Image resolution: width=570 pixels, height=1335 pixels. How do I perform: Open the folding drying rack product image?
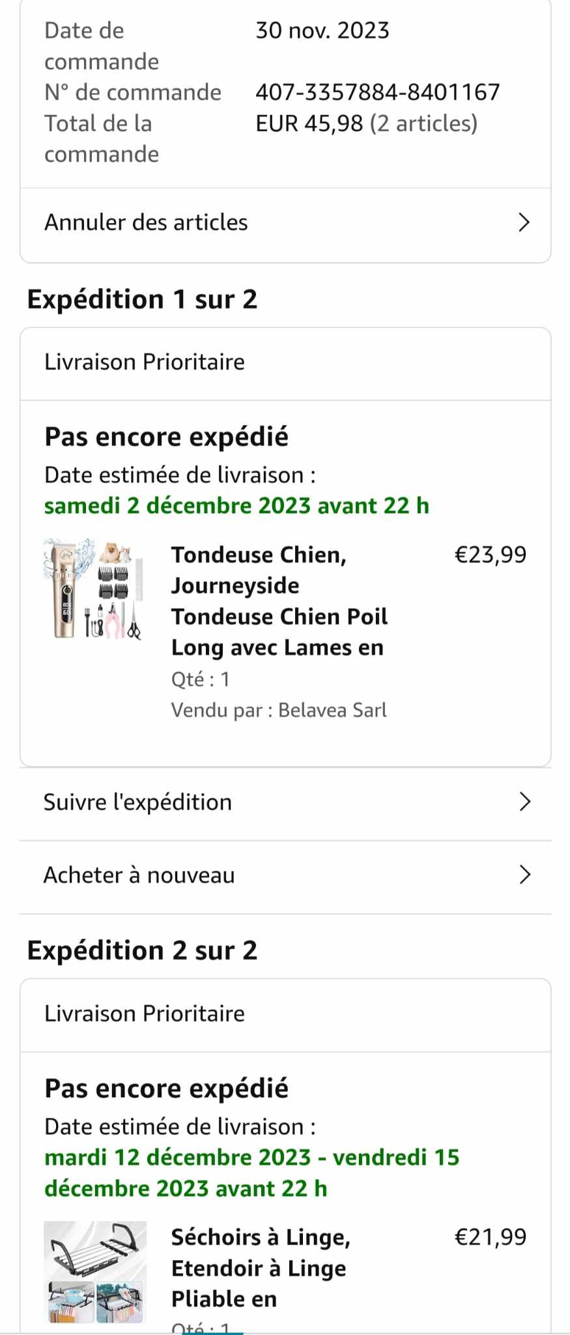click(x=95, y=1271)
